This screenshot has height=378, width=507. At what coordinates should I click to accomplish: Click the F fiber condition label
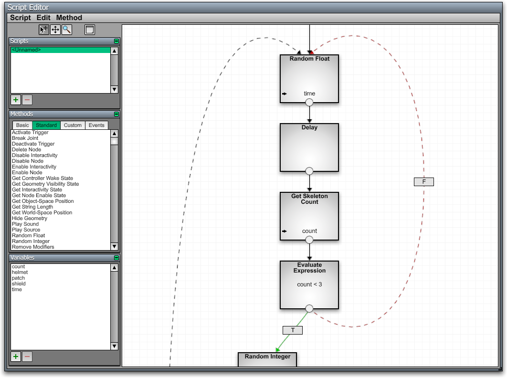pos(424,182)
